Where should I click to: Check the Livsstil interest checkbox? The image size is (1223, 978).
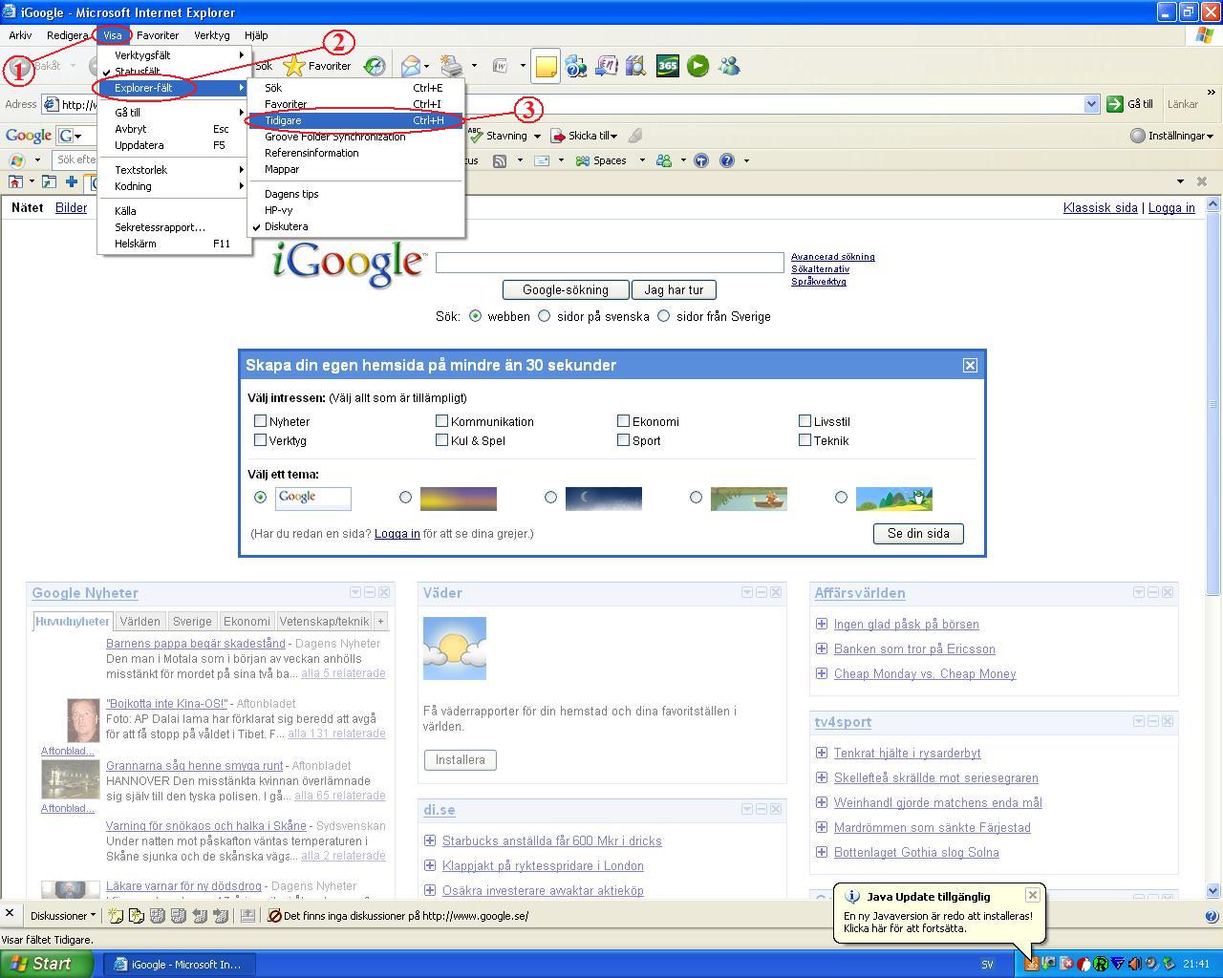(805, 420)
